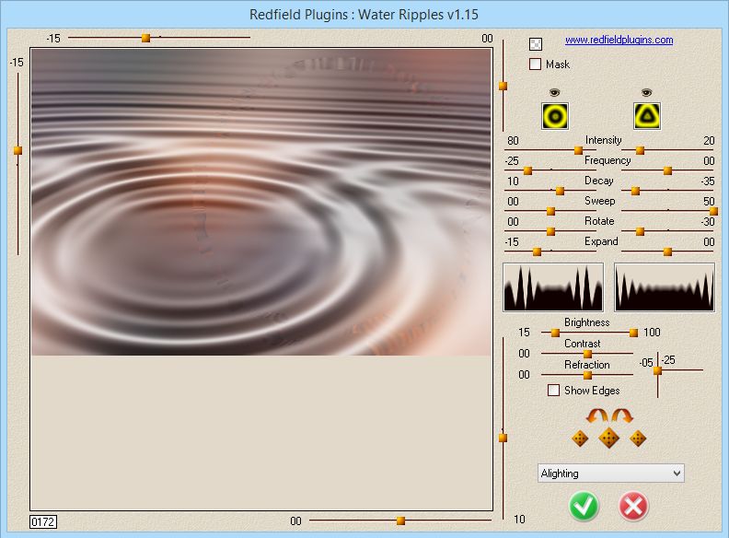Click the right Frequency slider handle at 00
729x538 pixels.
click(x=667, y=170)
